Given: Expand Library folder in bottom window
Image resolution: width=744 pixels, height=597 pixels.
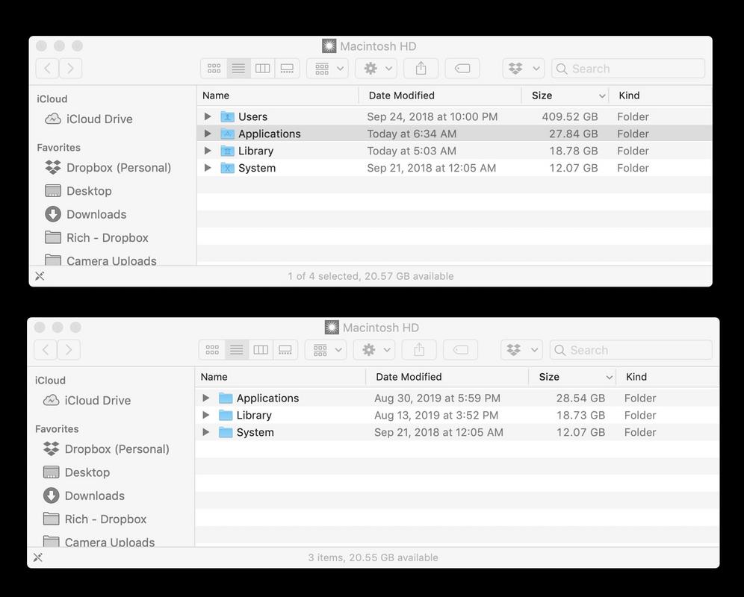Looking at the screenshot, I should [x=205, y=415].
